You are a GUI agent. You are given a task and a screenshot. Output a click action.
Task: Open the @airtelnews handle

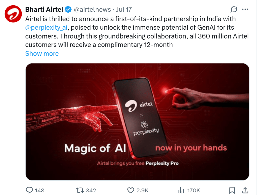pos(92,9)
